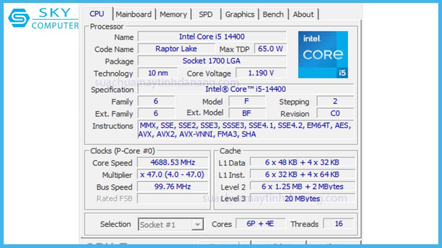Click the Core Speed value 4688.53 MHz

tap(172, 162)
